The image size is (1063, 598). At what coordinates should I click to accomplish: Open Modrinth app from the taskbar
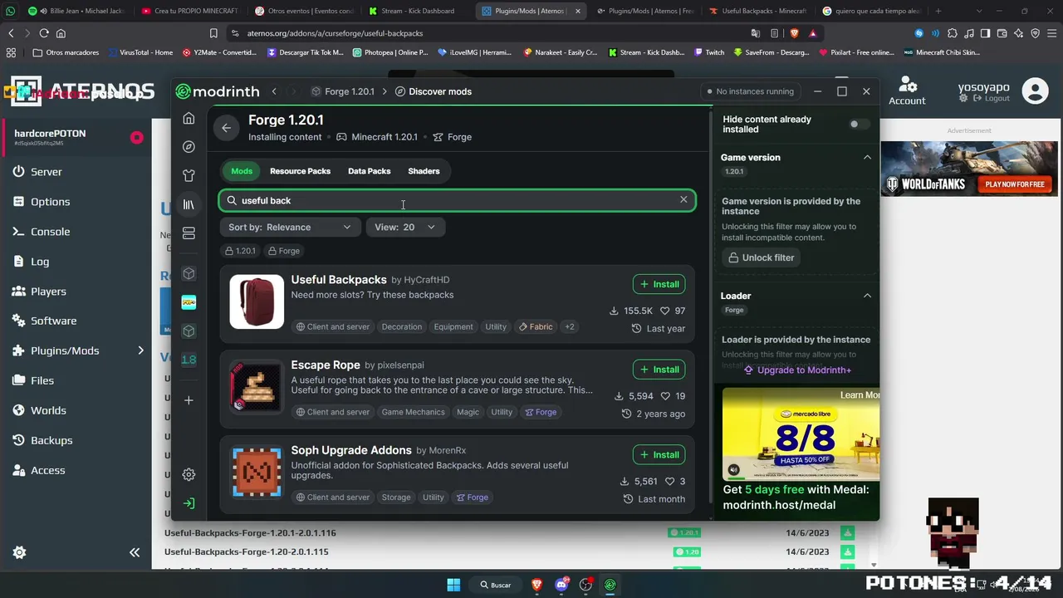coord(610,585)
